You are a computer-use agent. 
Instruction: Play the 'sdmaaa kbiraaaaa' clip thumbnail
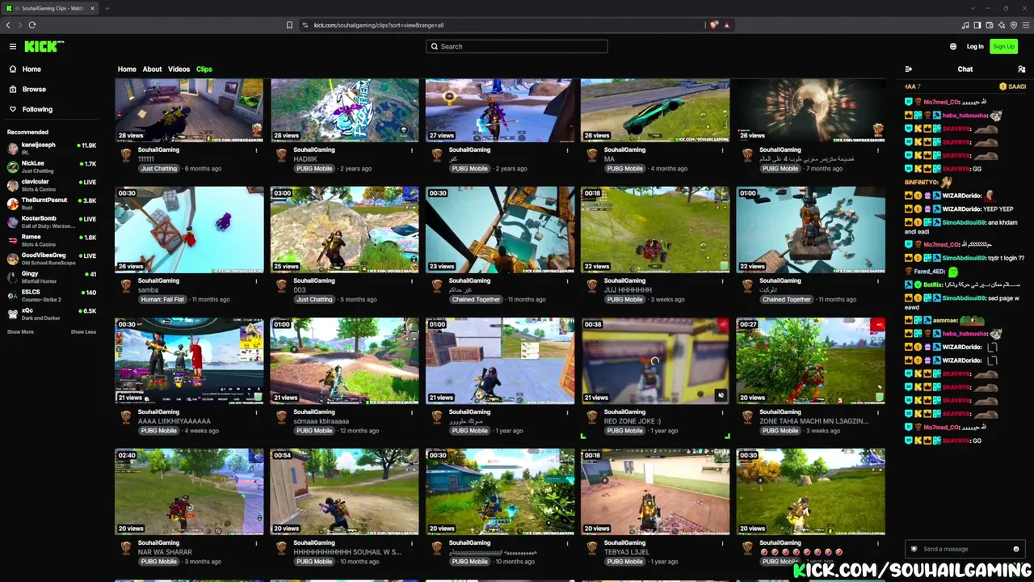345,361
